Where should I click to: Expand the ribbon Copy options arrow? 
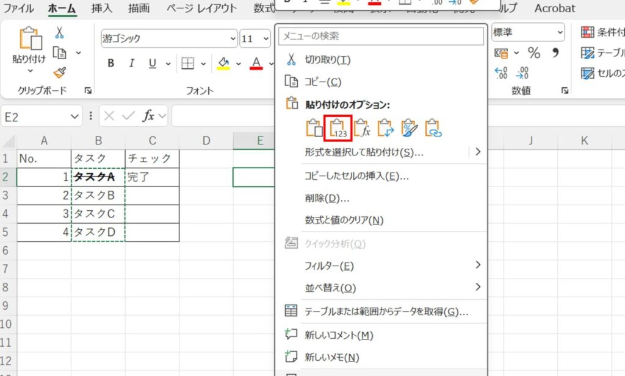[x=79, y=52]
